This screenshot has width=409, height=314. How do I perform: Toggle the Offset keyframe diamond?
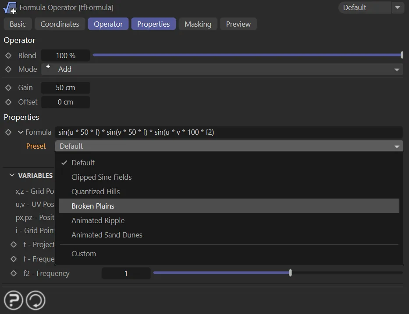pos(8,102)
